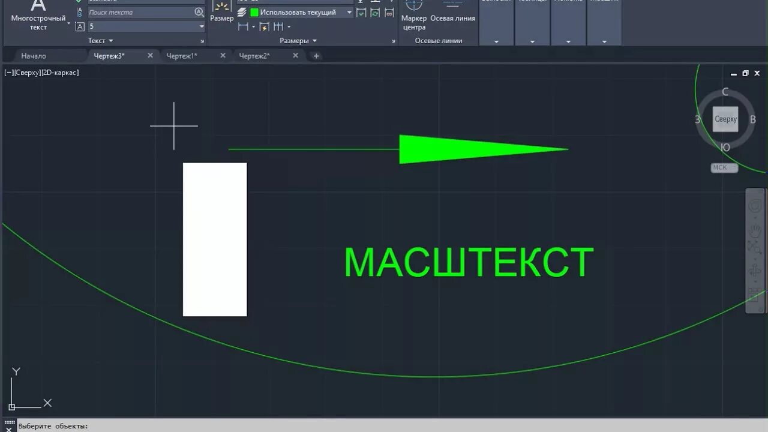
Task: Open the Использовать текущий layer dropdown
Action: [349, 12]
